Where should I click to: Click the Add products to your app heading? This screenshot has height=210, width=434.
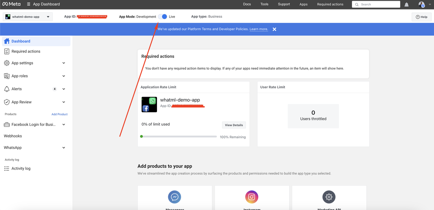pos(165,166)
